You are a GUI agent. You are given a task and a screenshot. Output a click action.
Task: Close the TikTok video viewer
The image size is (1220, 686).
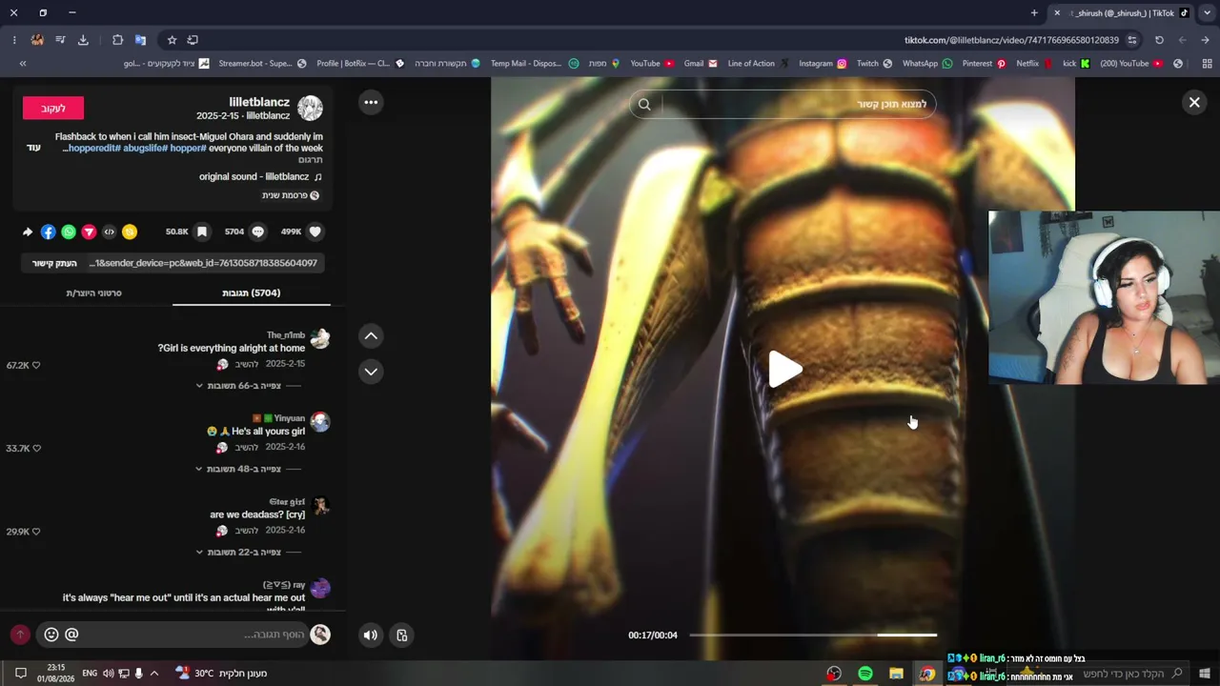[1194, 102]
